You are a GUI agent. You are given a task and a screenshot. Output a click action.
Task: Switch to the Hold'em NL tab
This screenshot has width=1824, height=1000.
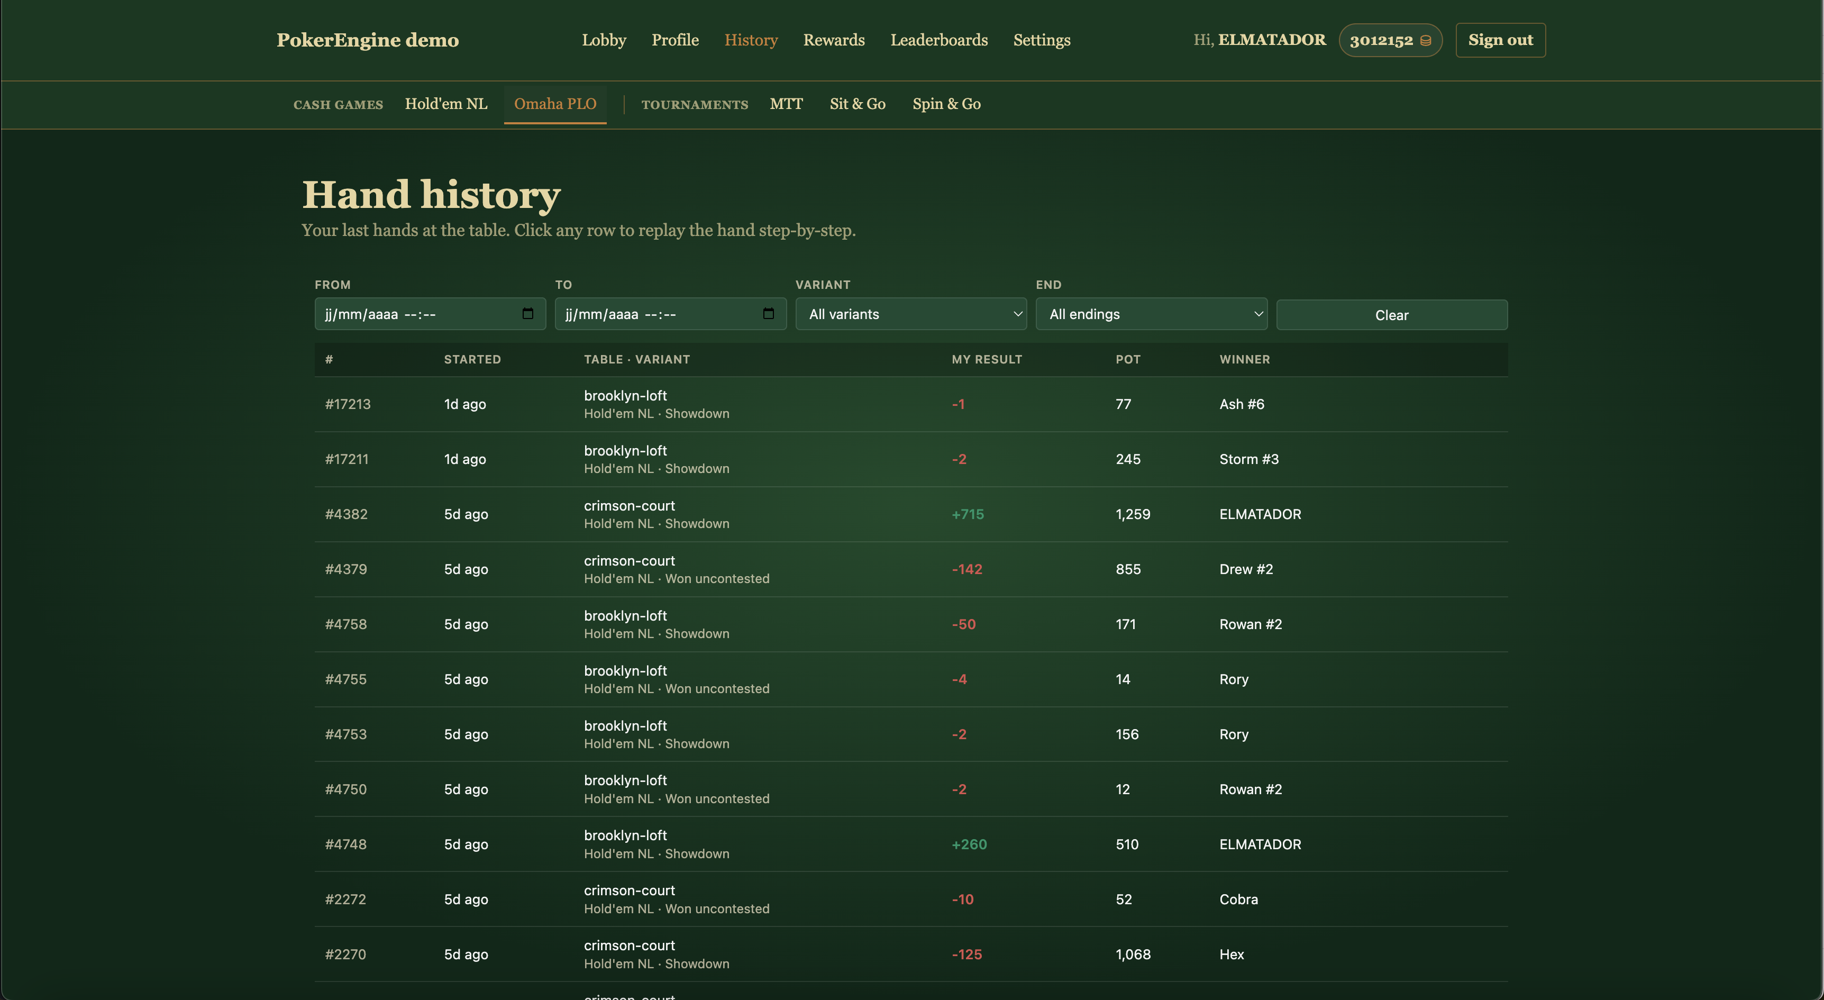point(446,103)
